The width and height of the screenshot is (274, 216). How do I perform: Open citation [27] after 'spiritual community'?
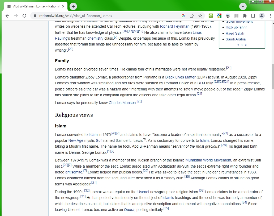coord(225,133)
